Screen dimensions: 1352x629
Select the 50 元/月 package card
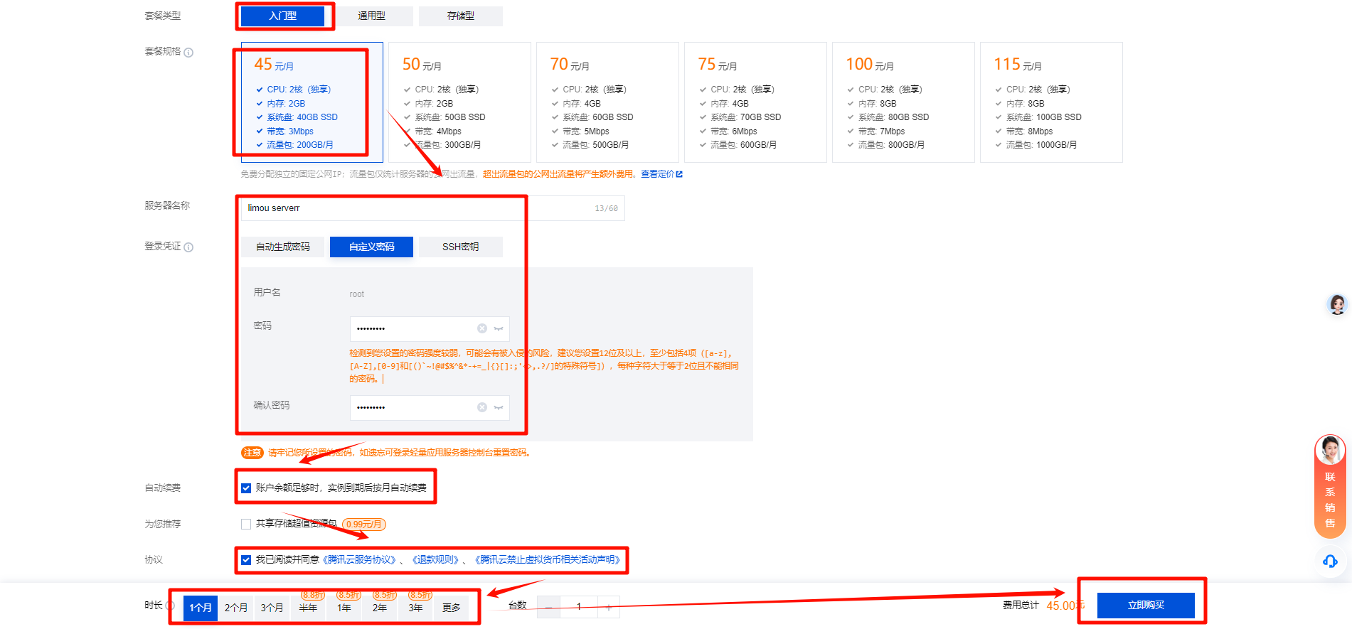459,102
